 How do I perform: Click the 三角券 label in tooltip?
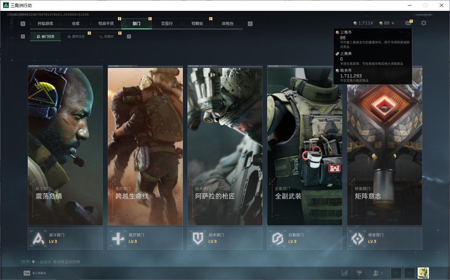346,54
